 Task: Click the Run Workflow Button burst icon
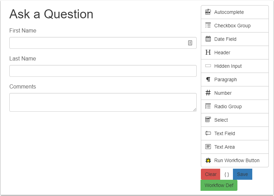[x=208, y=160]
